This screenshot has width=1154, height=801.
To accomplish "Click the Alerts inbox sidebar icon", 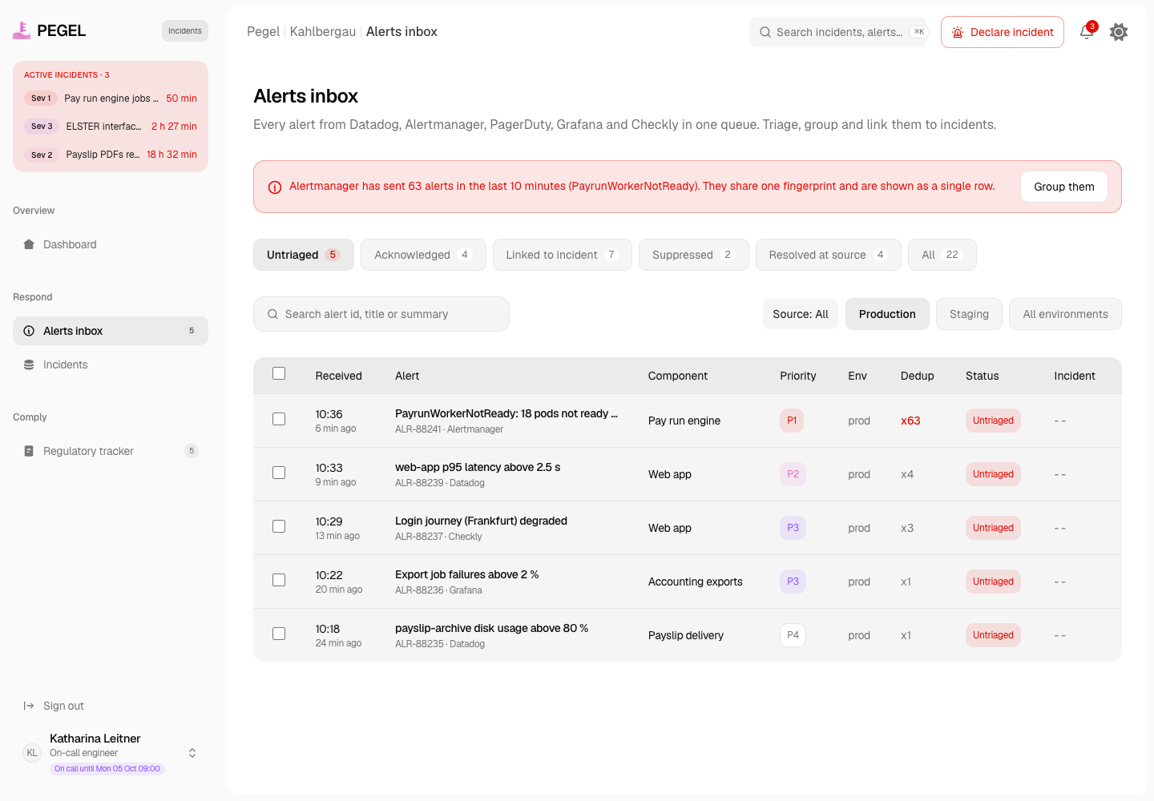I will [x=29, y=331].
